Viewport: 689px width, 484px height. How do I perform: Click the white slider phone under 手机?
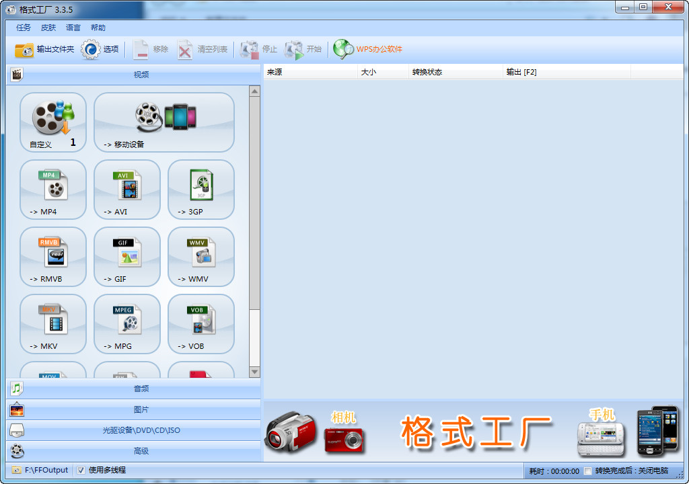click(x=601, y=439)
